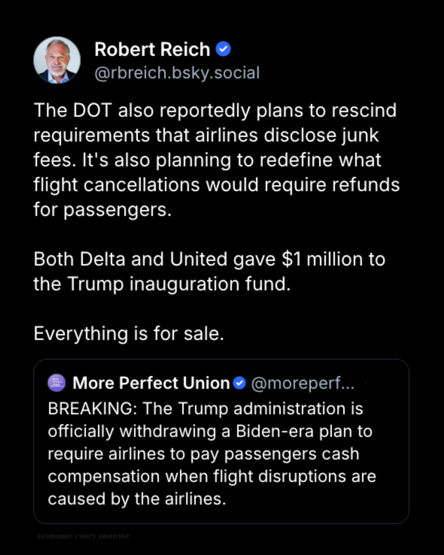Click the verified badge beside Robert Reich
The image size is (444, 555).
[223, 49]
